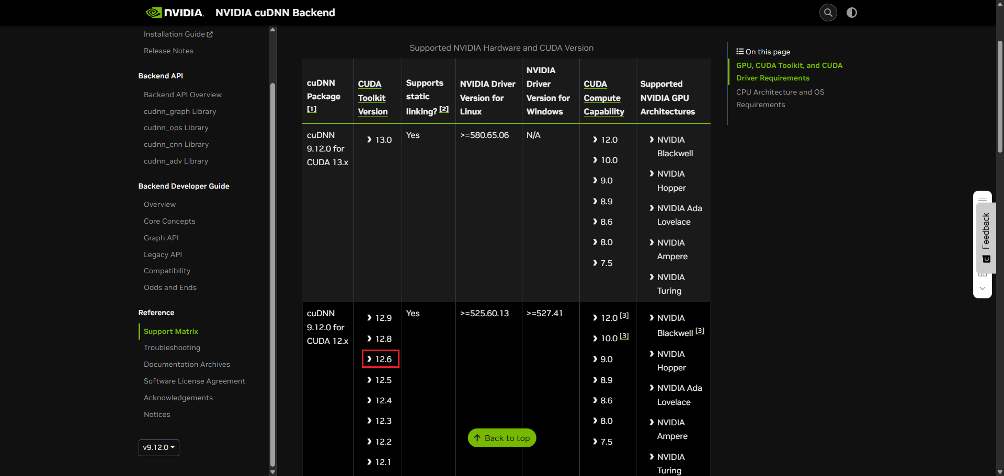Viewport: 1004px width, 476px height.
Task: Click NVIDIA Ada Lovelace in CUDA 12.x row
Action: coord(679,395)
